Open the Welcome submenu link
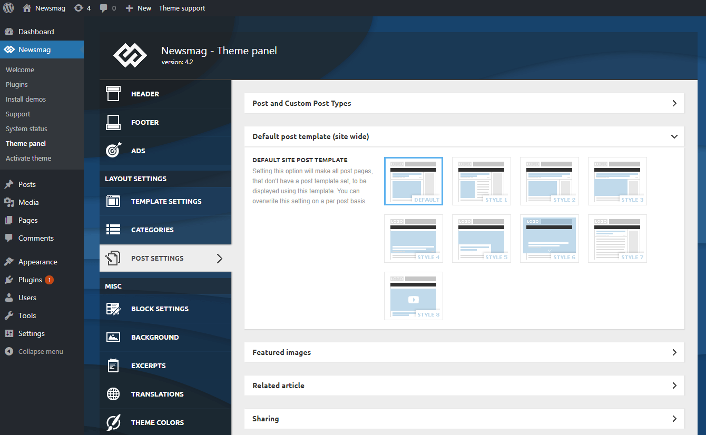This screenshot has height=435, width=706. click(x=20, y=70)
